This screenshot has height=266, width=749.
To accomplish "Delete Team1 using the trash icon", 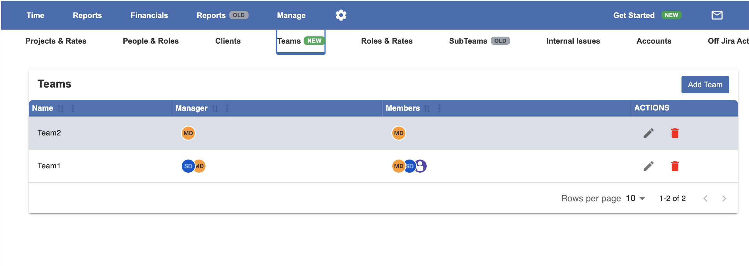I will (675, 166).
